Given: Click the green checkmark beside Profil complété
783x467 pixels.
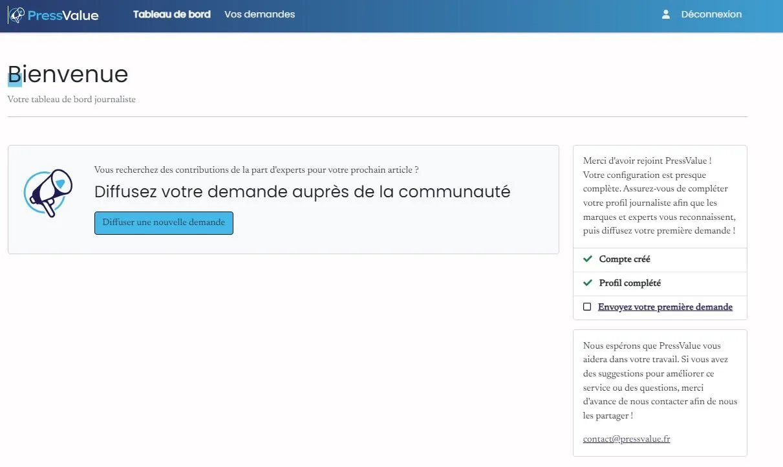Looking at the screenshot, I should 588,283.
